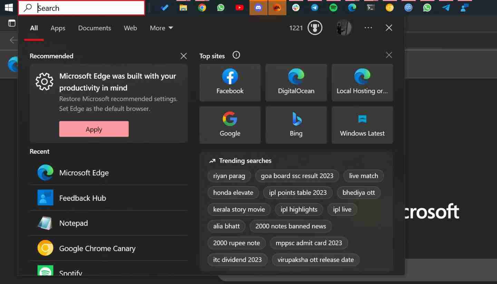Switch to the Apps tab
The width and height of the screenshot is (497, 284).
coord(58,28)
